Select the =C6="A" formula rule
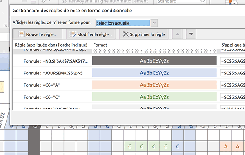Viewport: 245px width, 155px height. tap(42, 85)
